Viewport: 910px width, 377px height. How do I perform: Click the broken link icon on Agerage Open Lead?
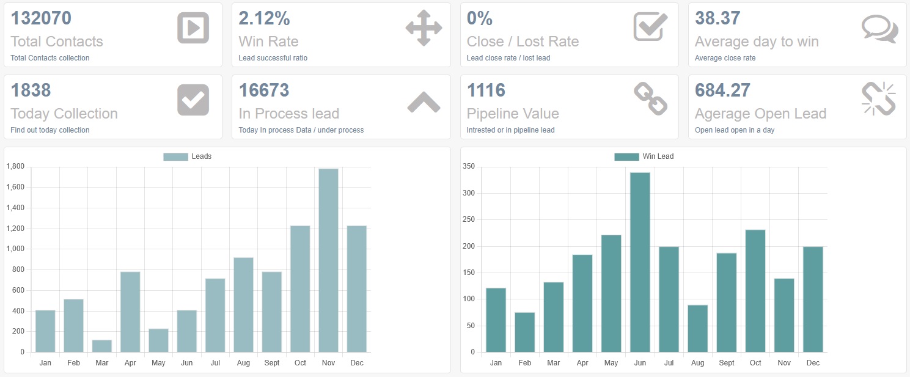[878, 99]
